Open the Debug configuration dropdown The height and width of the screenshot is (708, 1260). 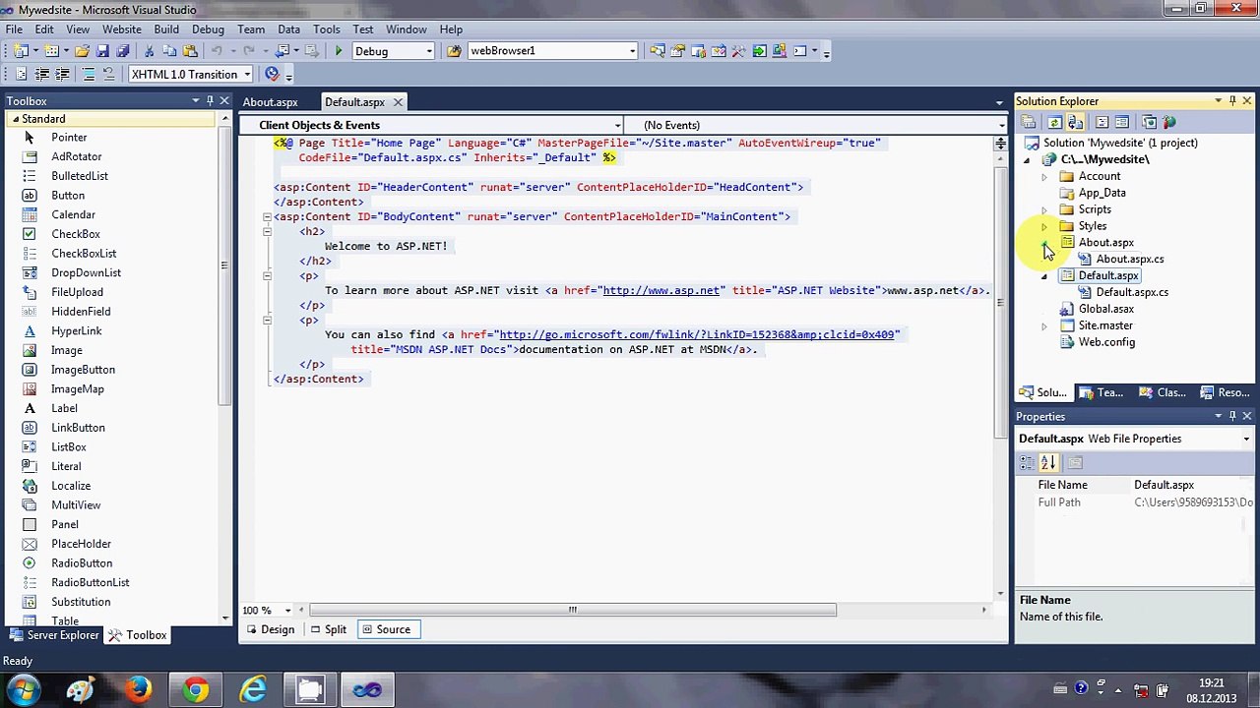point(429,51)
